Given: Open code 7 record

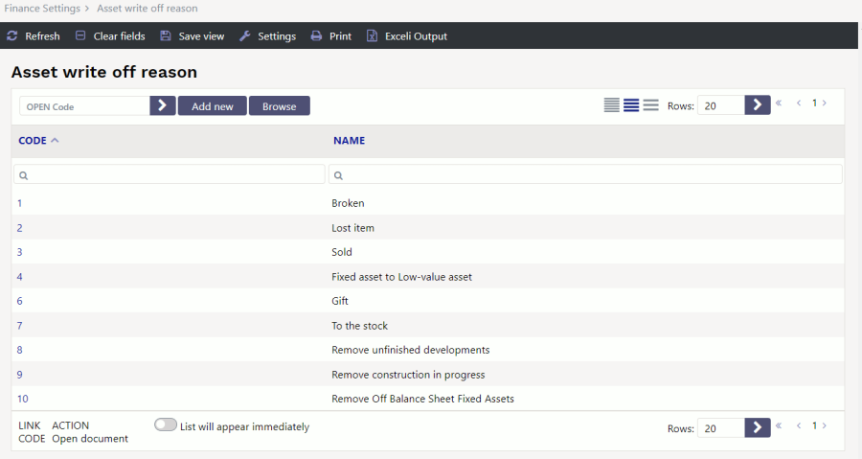Looking at the screenshot, I should [20, 326].
